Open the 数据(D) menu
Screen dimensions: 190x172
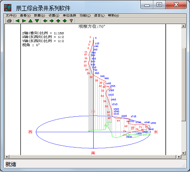(39, 15)
